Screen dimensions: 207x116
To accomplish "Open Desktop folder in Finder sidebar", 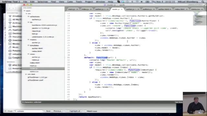I will [15, 33].
